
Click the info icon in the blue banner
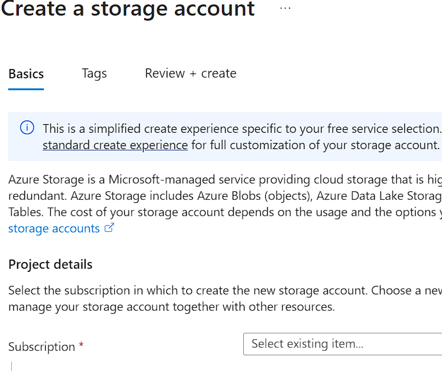coord(27,128)
